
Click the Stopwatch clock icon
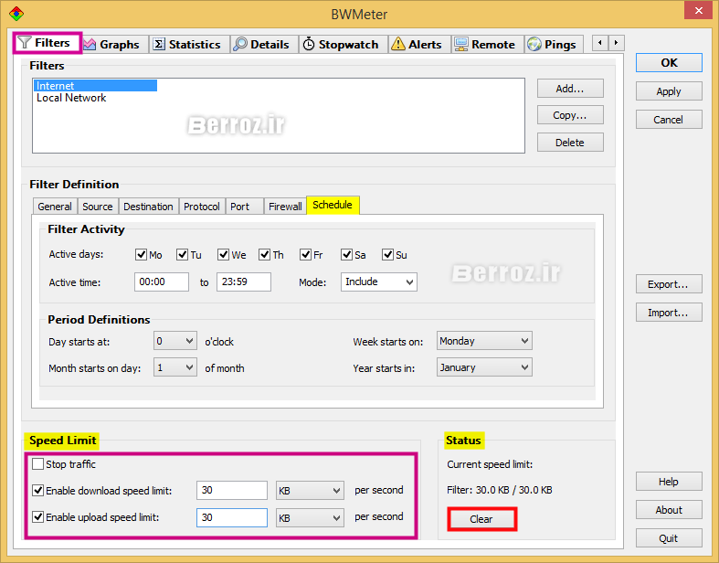point(309,44)
